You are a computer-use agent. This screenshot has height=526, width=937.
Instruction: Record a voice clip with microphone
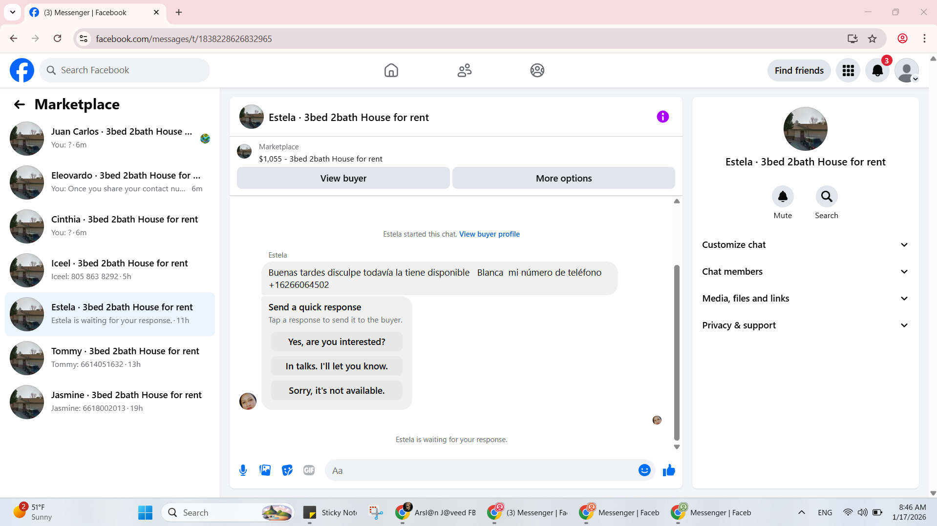(243, 470)
